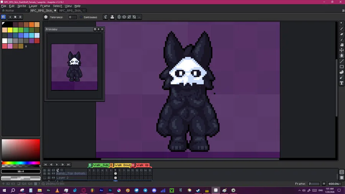
Task: Select the Rectangle tool
Action: click(342, 67)
